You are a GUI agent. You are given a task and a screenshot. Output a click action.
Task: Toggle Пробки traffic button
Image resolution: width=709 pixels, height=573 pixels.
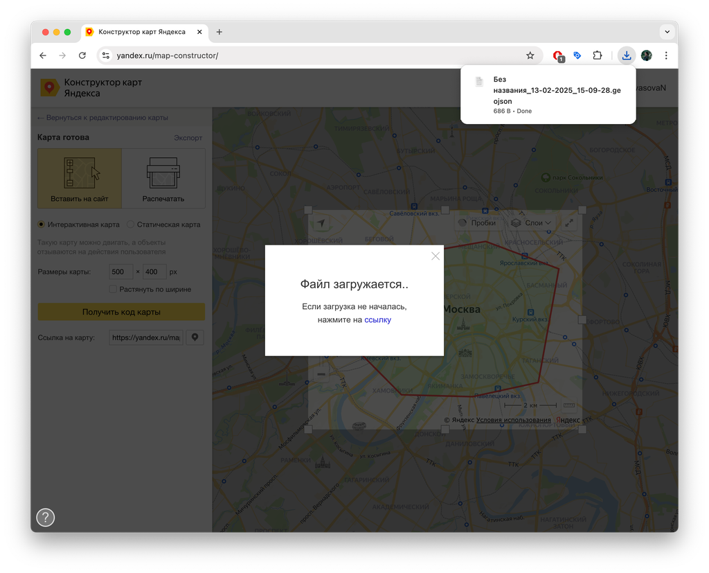point(477,222)
